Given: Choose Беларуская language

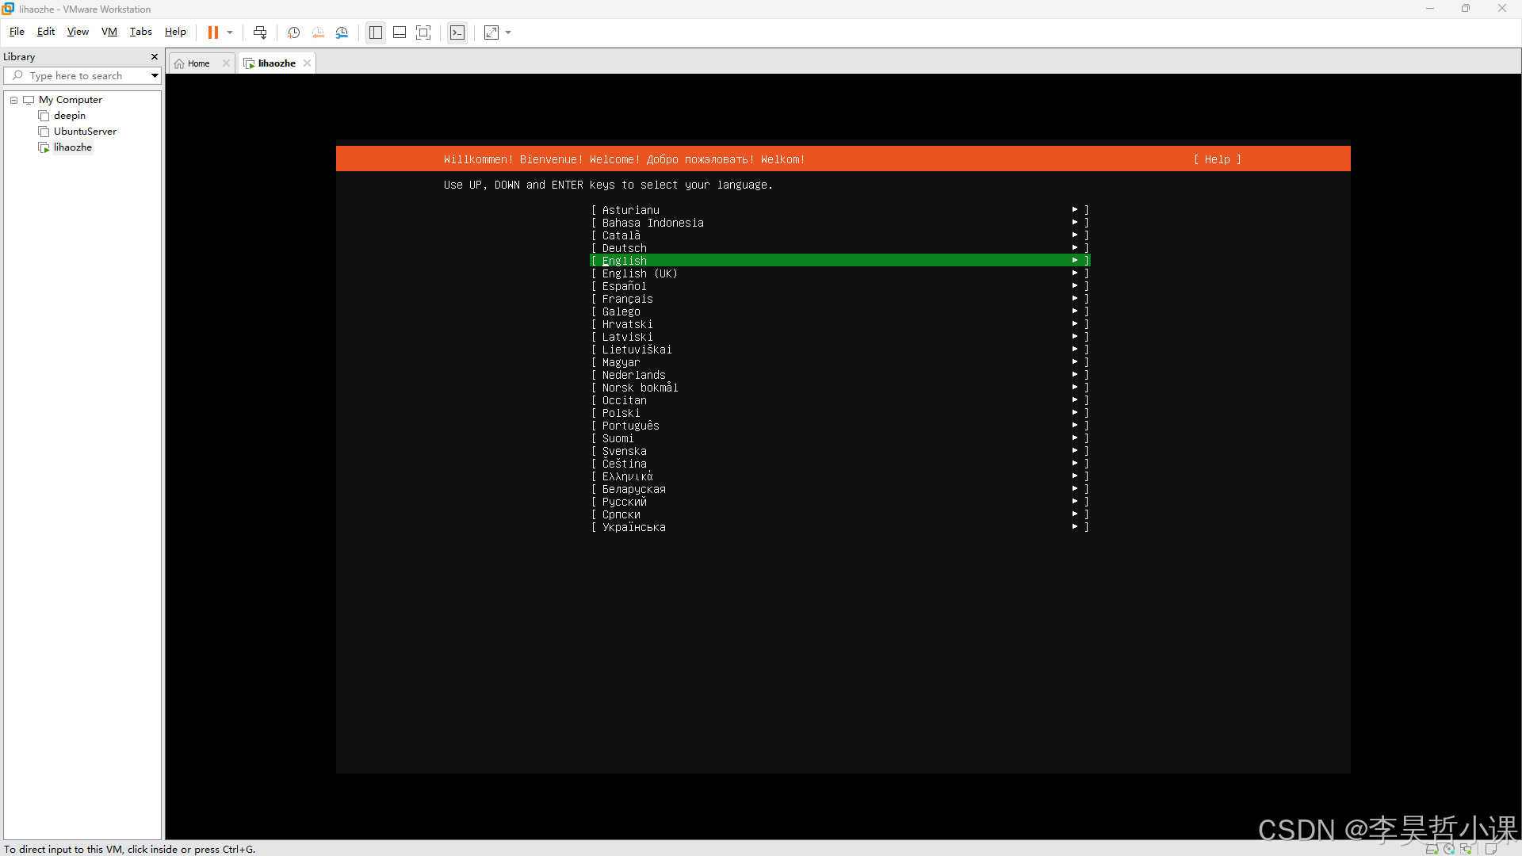Looking at the screenshot, I should pos(840,489).
